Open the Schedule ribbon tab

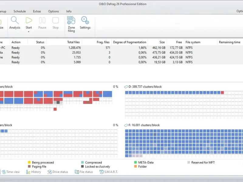coord(20,11)
